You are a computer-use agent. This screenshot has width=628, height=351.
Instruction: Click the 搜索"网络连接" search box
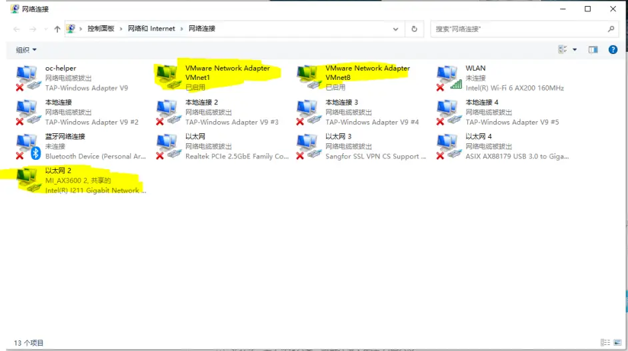[519, 29]
